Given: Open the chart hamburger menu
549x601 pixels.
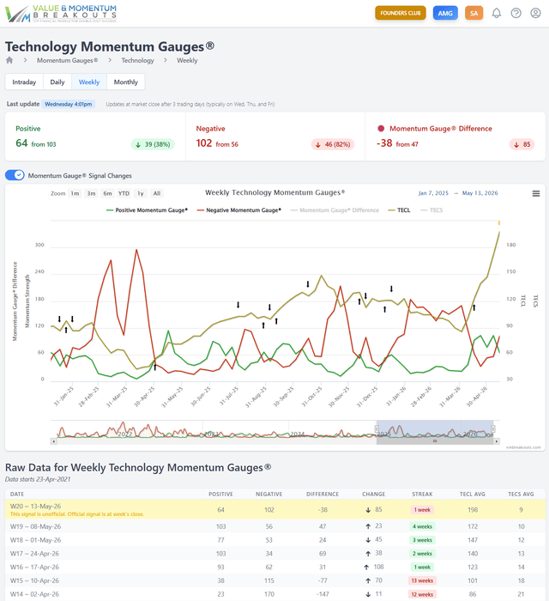Looking at the screenshot, I should [535, 193].
